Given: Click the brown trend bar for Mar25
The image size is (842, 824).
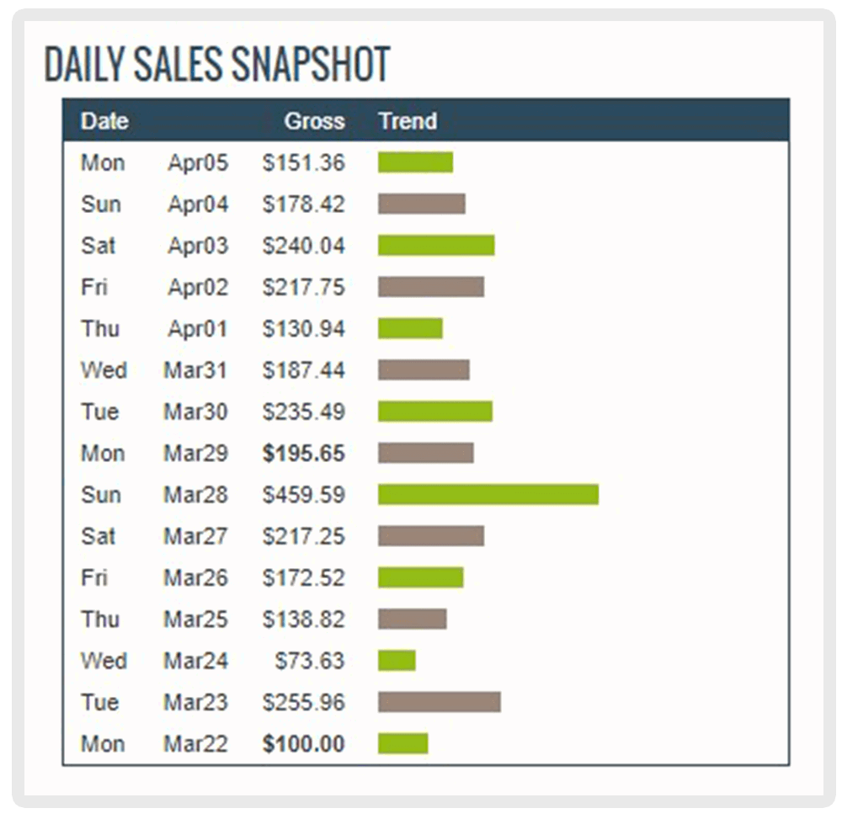Looking at the screenshot, I should pyautogui.click(x=413, y=619).
